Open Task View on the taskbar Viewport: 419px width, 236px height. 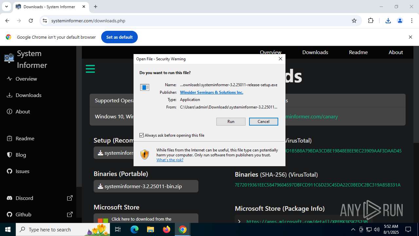coord(118,229)
